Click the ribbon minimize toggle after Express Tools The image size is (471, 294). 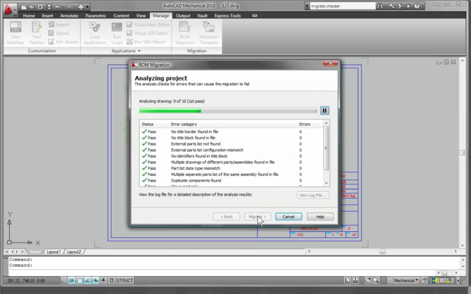[255, 16]
